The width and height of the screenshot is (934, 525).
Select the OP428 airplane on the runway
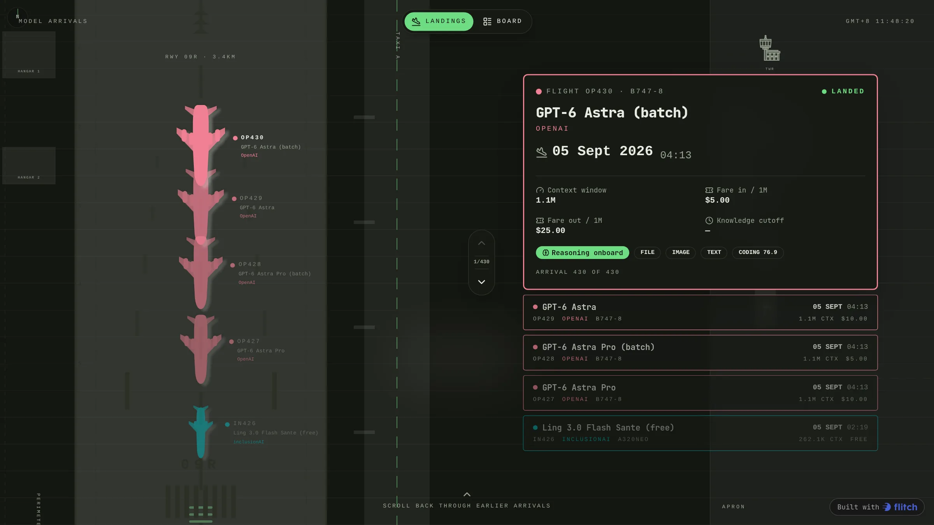coord(201,272)
